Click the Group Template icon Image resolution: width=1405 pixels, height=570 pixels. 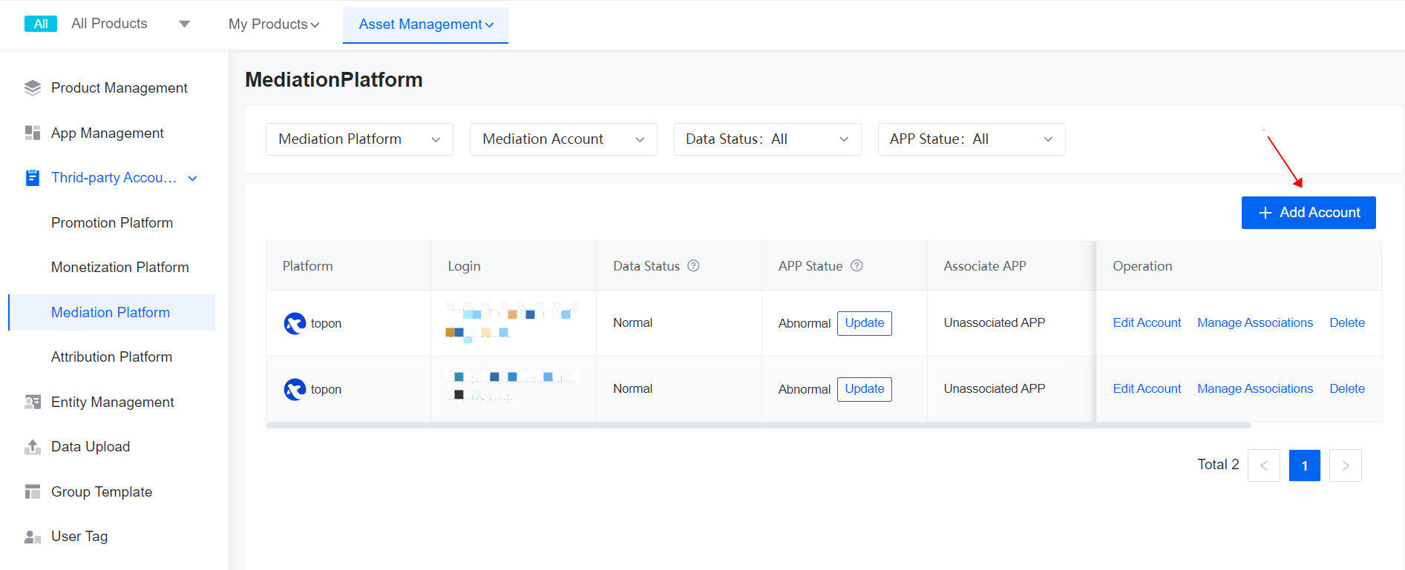pos(33,491)
